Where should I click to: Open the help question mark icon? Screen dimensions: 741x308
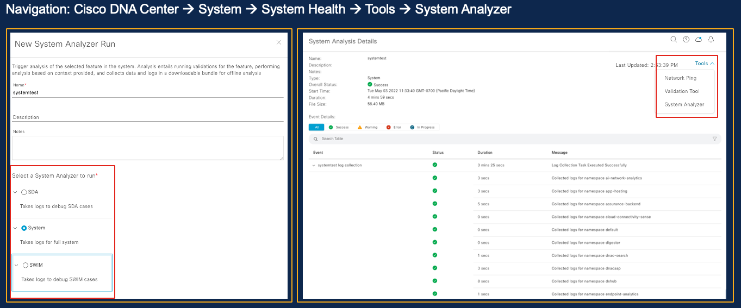pos(686,40)
